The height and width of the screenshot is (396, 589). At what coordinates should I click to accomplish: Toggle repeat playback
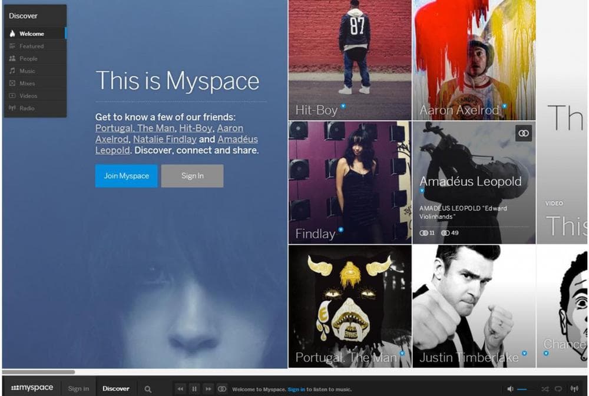point(557,388)
